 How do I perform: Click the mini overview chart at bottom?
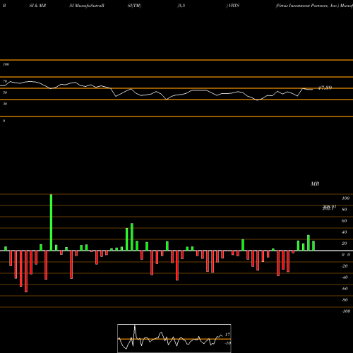[174, 338]
